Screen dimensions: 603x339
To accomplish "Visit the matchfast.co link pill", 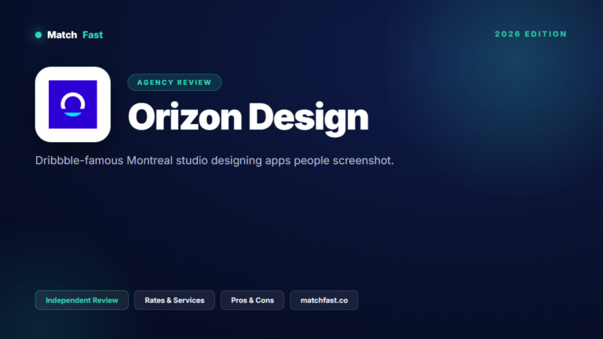I will coord(323,301).
